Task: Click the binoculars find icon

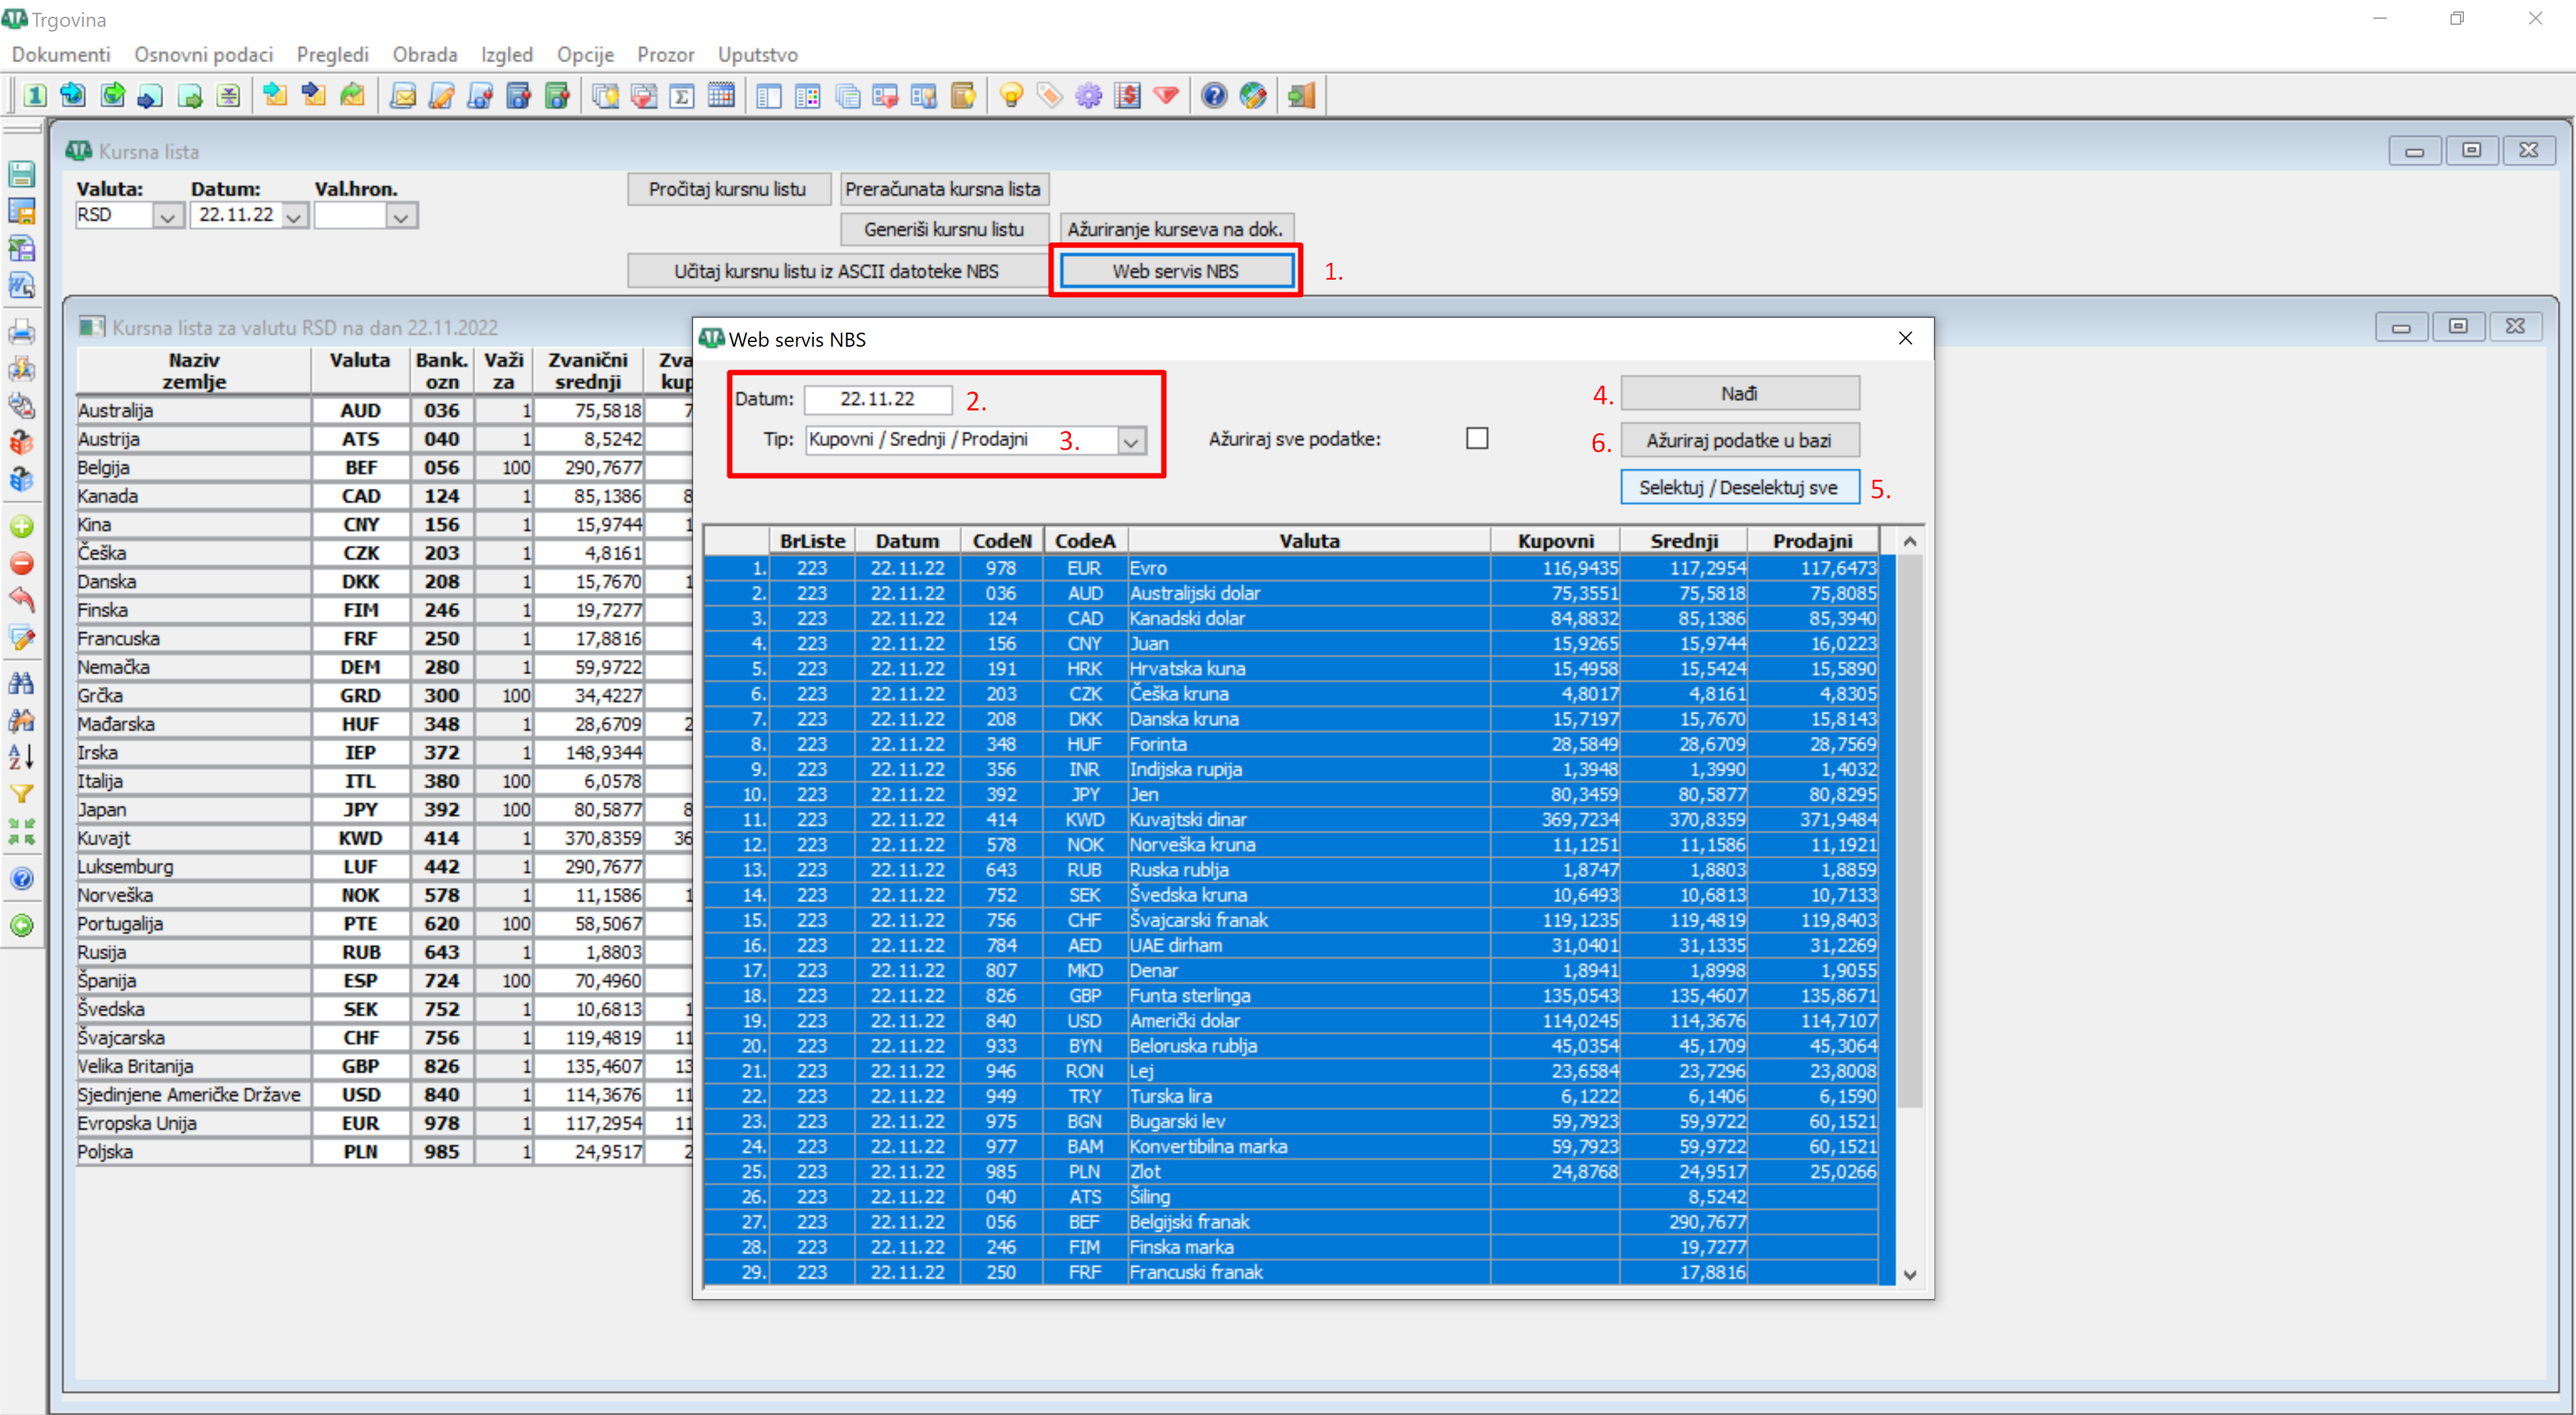Action: click(22, 683)
